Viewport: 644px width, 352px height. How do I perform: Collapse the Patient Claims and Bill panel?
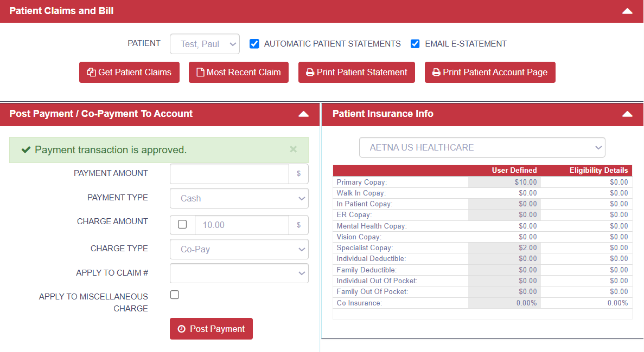point(627,11)
